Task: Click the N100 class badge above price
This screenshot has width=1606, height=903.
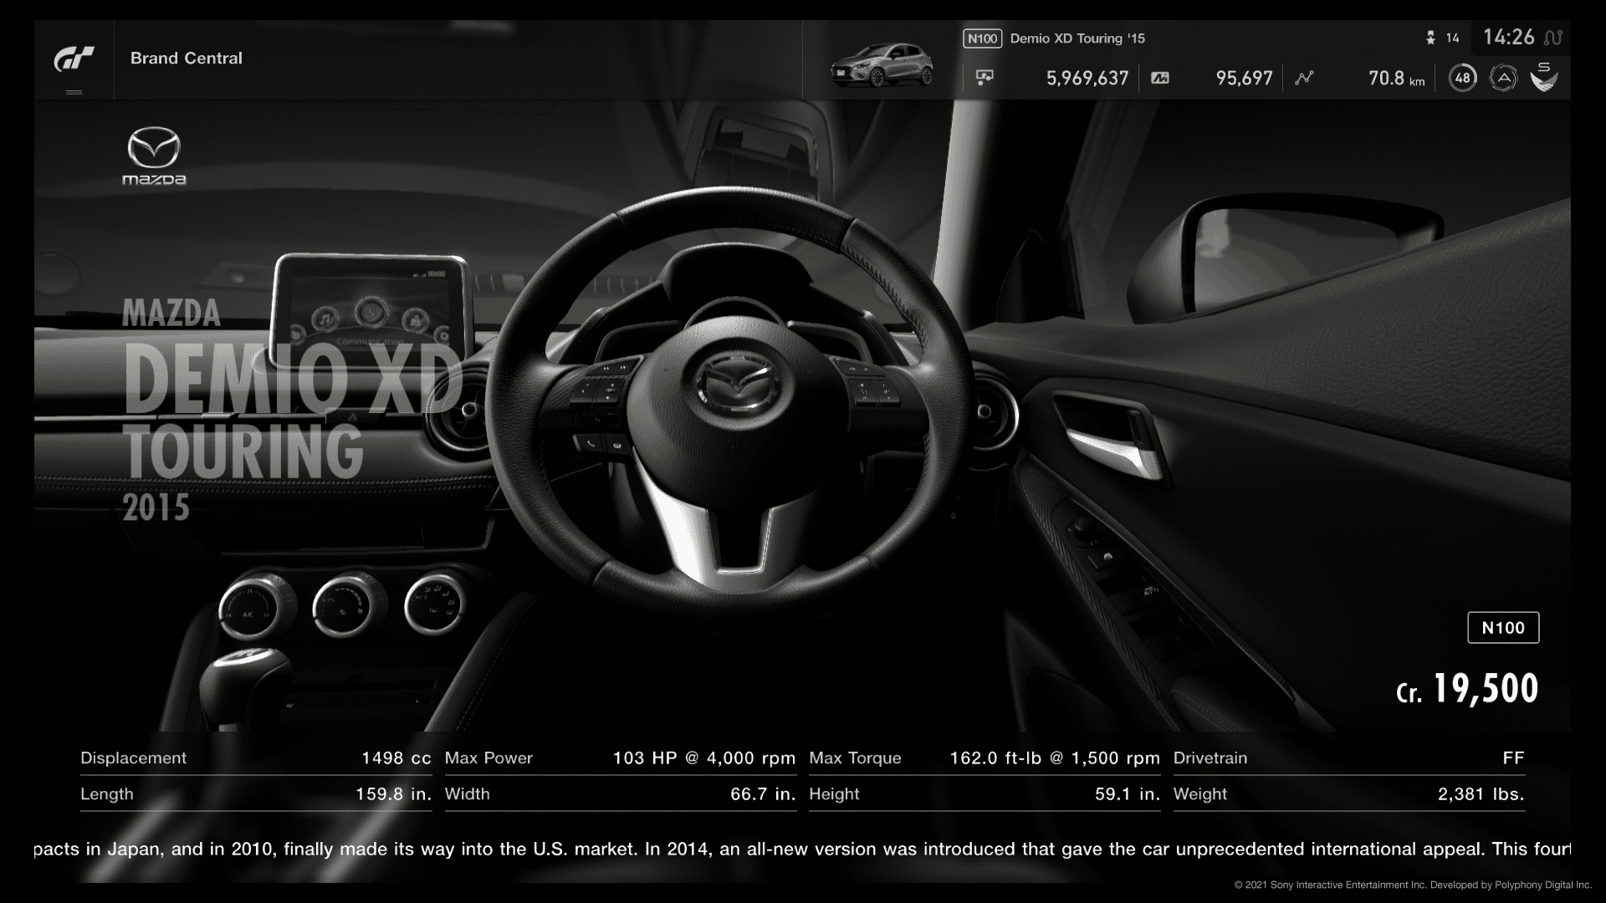Action: pos(1503,628)
